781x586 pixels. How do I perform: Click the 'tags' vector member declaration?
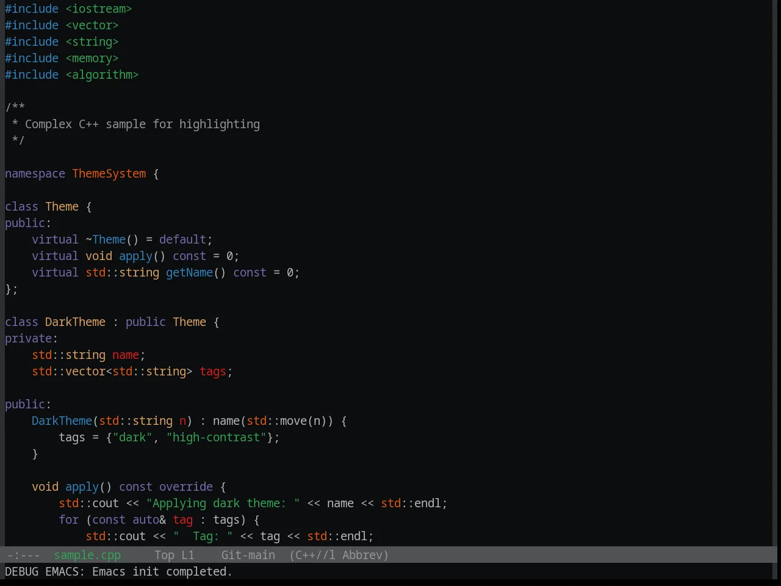[x=213, y=371]
